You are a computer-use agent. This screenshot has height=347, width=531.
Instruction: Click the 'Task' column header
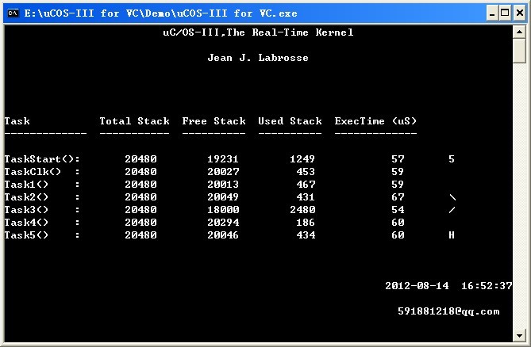coord(17,121)
